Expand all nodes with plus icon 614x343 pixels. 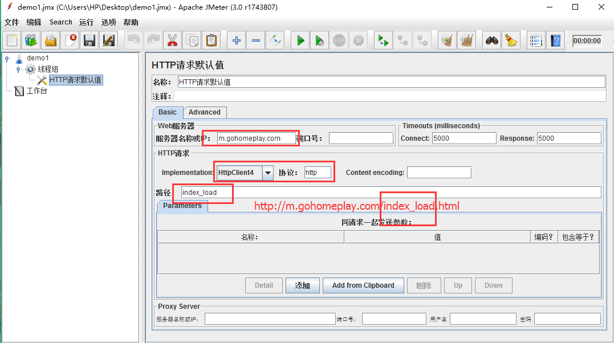pyautogui.click(x=237, y=40)
